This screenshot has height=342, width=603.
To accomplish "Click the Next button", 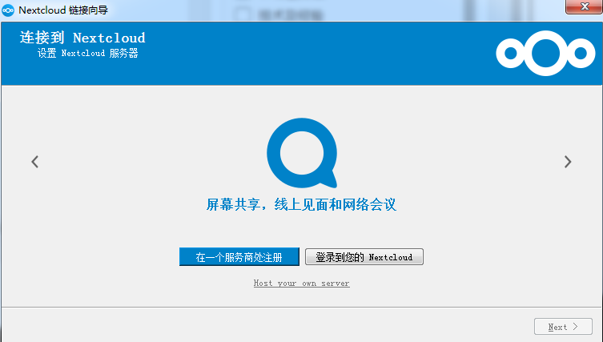I will [x=563, y=327].
